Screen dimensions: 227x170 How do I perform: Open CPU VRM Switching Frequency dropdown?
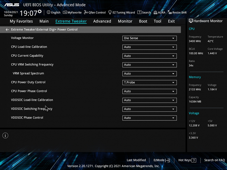tap(150, 65)
